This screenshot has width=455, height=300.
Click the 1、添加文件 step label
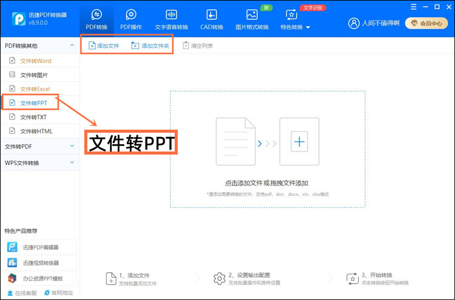134,275
